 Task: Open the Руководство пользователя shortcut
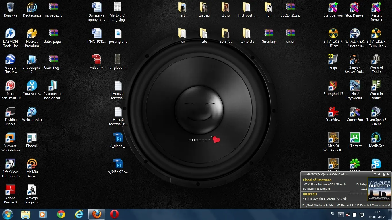point(54,90)
